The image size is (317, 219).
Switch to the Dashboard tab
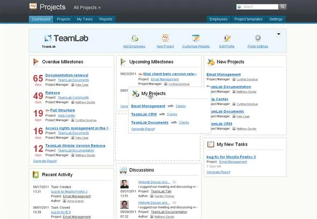pyautogui.click(x=41, y=19)
